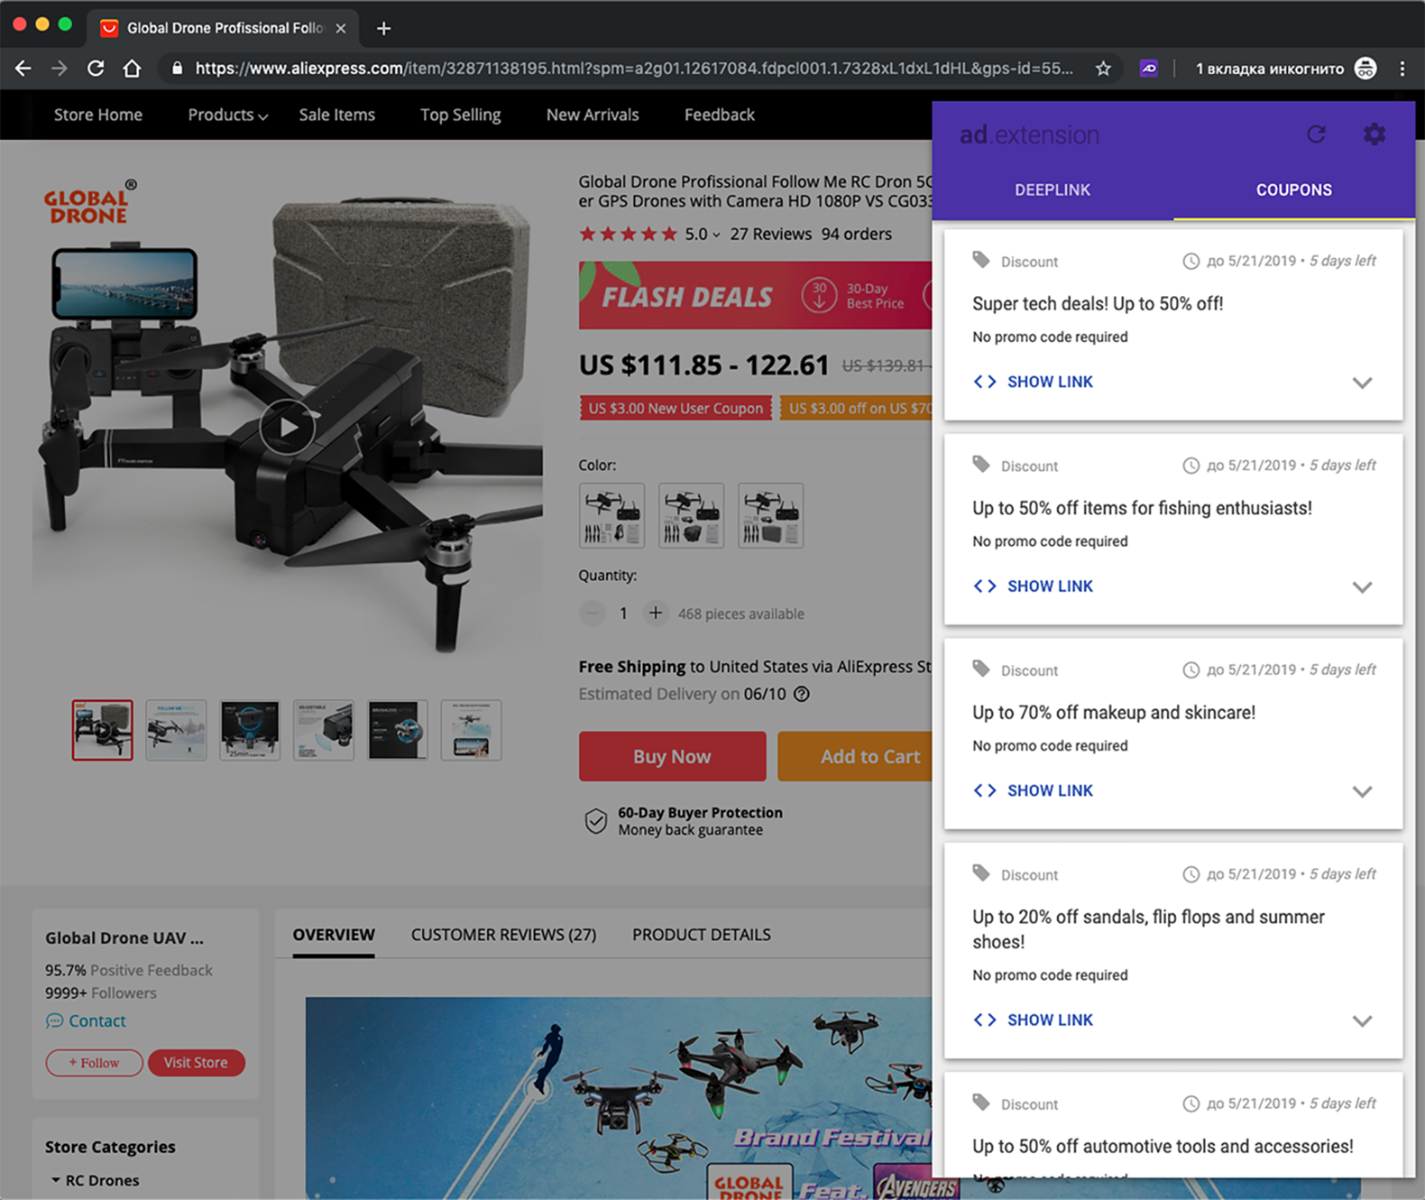Image resolution: width=1425 pixels, height=1200 pixels.
Task: Select the sixth product thumbnail
Action: pyautogui.click(x=471, y=730)
